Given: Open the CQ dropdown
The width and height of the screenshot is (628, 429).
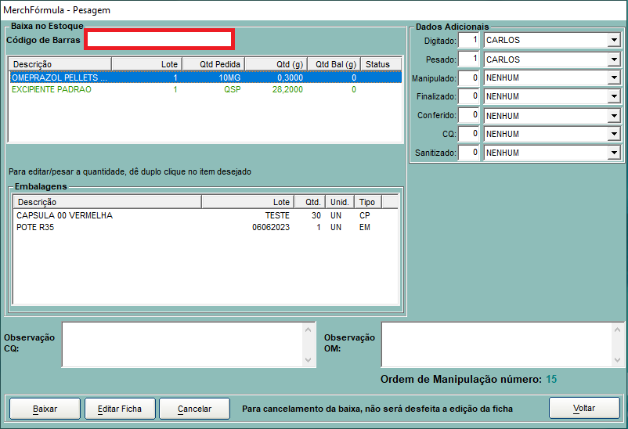Looking at the screenshot, I should [x=613, y=134].
